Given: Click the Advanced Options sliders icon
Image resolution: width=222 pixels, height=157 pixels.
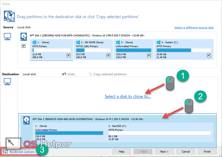Looking at the screenshot, I should pyautogui.click(x=5, y=152).
